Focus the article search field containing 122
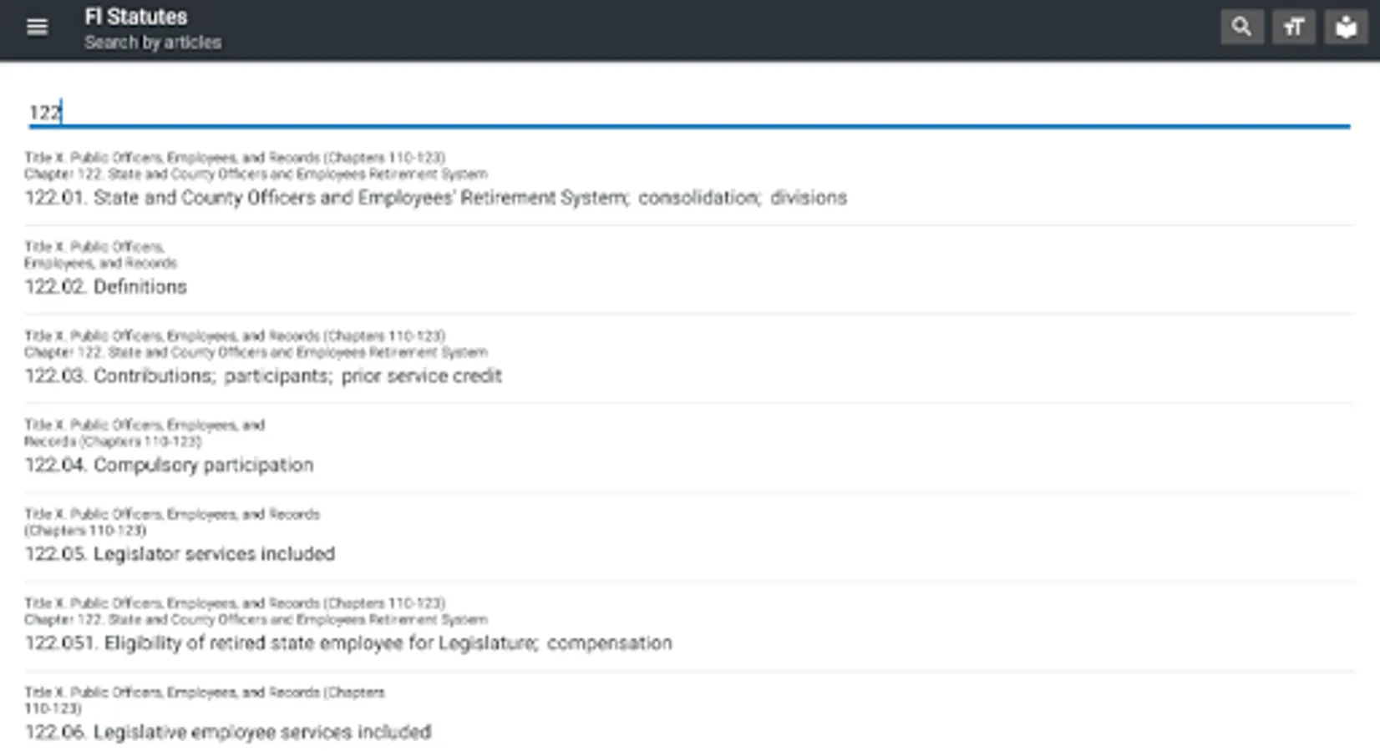The height and width of the screenshot is (751, 1380). click(688, 113)
